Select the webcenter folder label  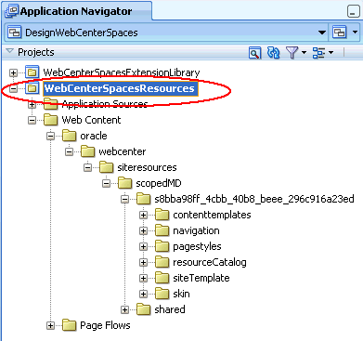coord(123,151)
